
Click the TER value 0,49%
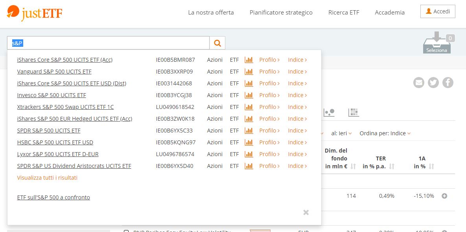coord(387,196)
